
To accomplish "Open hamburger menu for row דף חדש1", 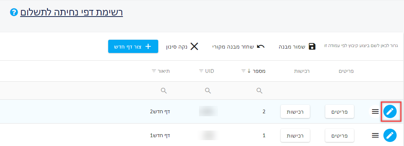I will coord(375,135).
